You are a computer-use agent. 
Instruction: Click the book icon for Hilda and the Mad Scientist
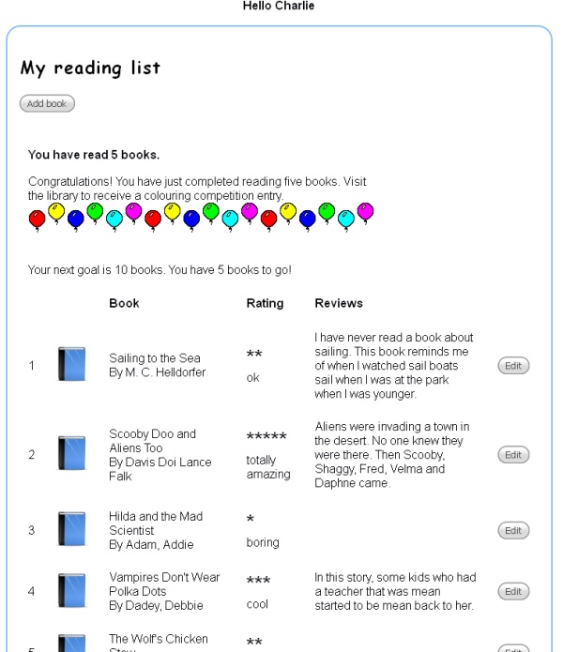coord(72,528)
